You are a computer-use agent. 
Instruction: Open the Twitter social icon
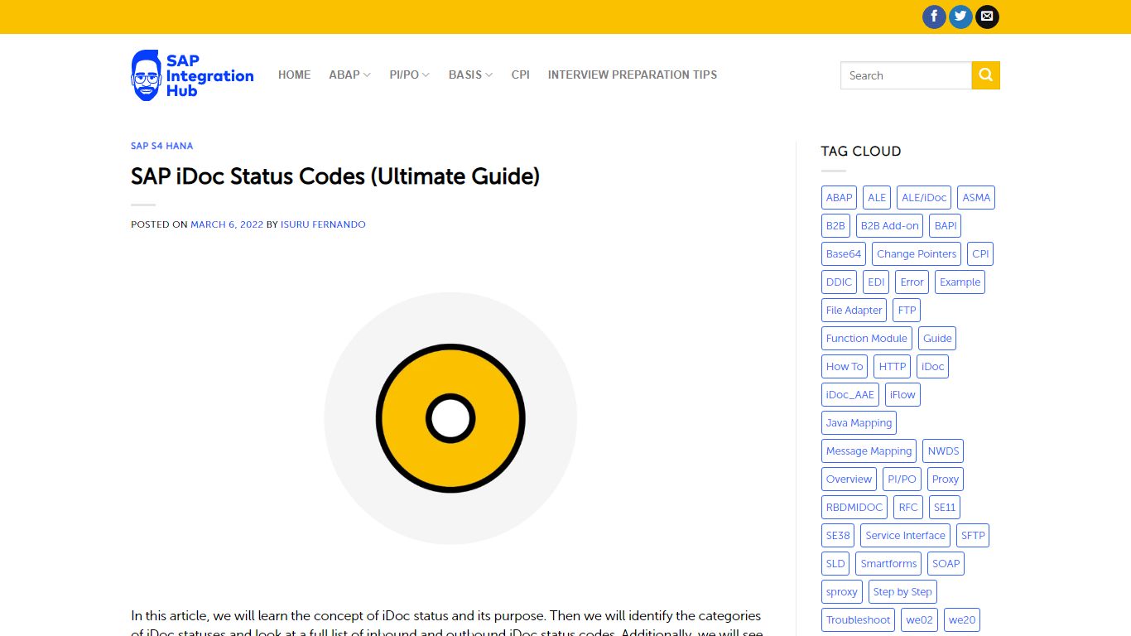(x=960, y=17)
